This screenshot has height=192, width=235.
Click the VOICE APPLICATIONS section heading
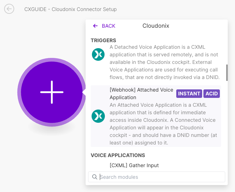coord(118,155)
